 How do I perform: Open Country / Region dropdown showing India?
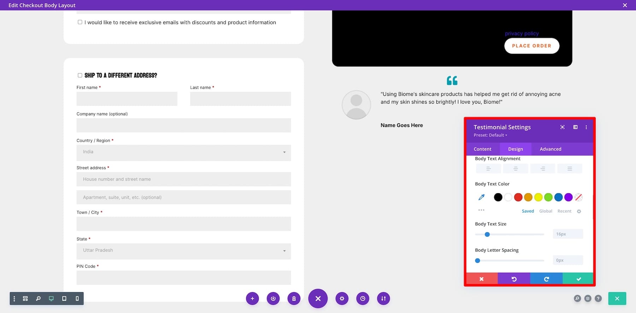pos(184,153)
